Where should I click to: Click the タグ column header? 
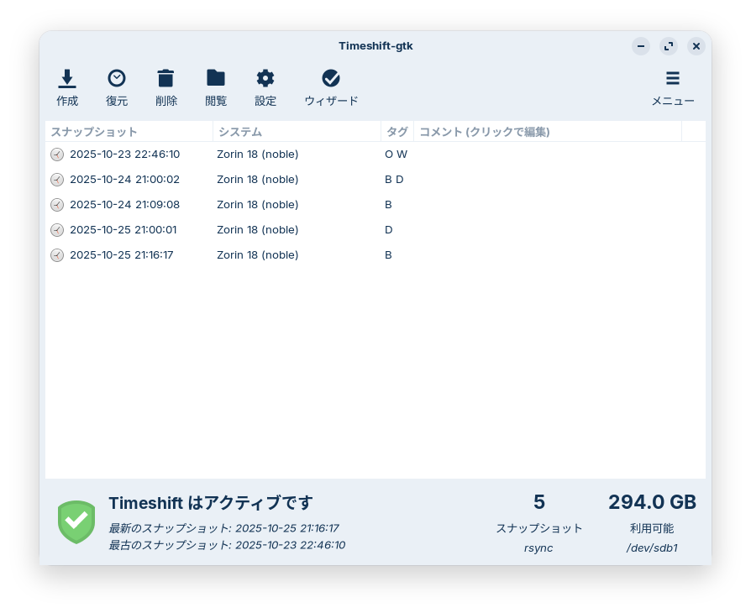tap(397, 132)
